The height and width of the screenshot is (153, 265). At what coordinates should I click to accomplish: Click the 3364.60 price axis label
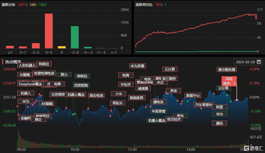pyautogui.click(x=9, y=69)
